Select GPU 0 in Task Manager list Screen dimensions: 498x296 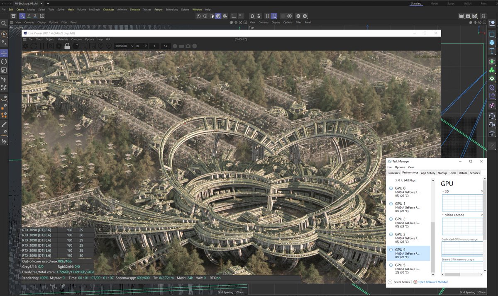tap(409, 192)
